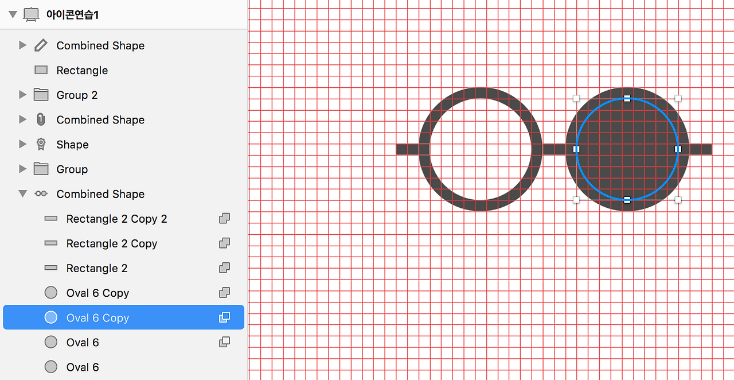Click the highlighted Oval 6 Copy layer name
This screenshot has height=380, width=734.
click(97, 317)
